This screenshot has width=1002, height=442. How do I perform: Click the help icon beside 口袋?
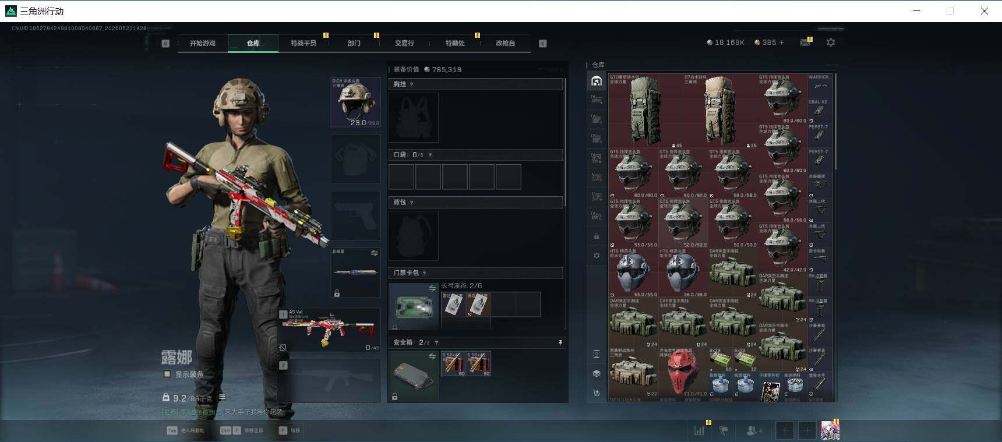point(431,155)
